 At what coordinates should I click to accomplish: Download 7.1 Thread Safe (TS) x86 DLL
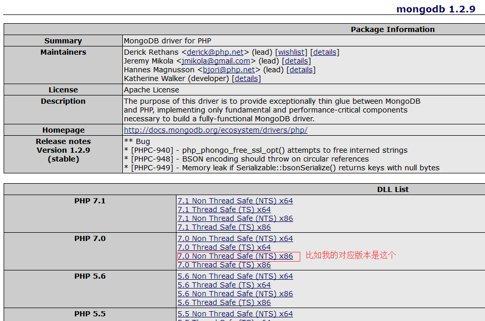[224, 227]
